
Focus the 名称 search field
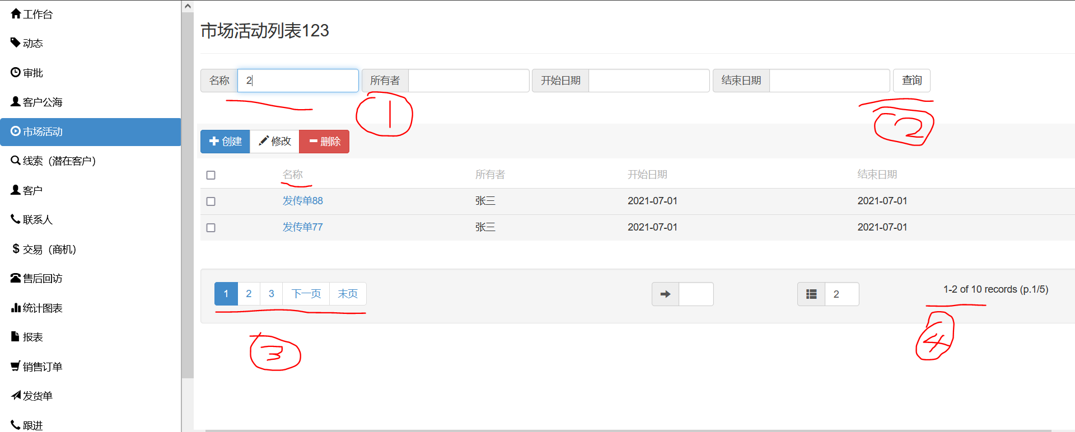(298, 81)
